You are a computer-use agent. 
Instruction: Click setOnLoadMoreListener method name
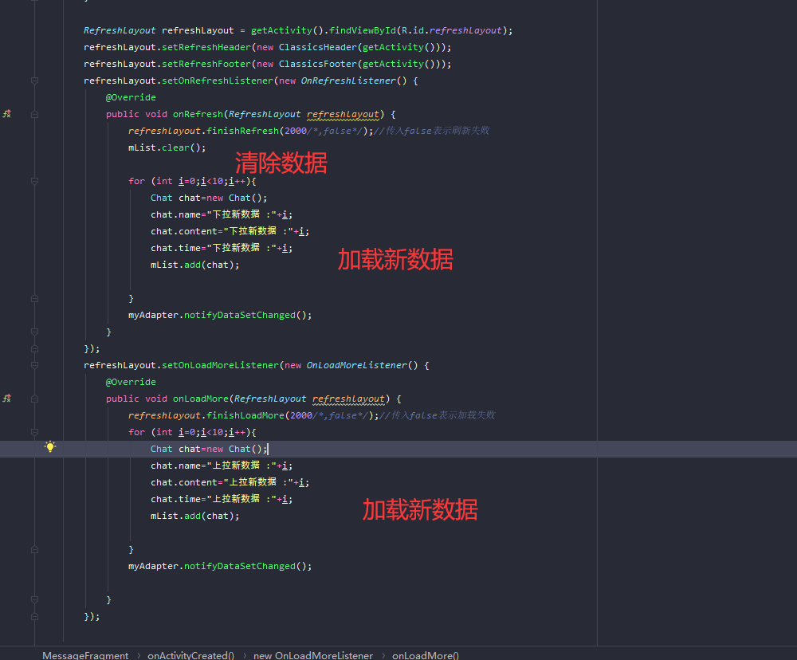click(x=220, y=365)
